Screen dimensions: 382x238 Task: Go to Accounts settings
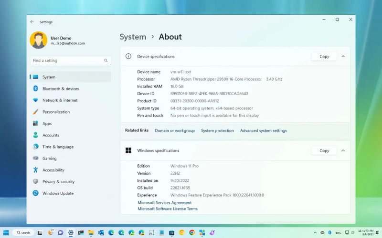click(x=70, y=135)
